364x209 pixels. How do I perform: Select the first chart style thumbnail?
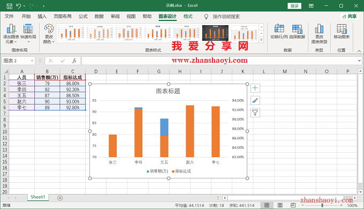coord(71,33)
